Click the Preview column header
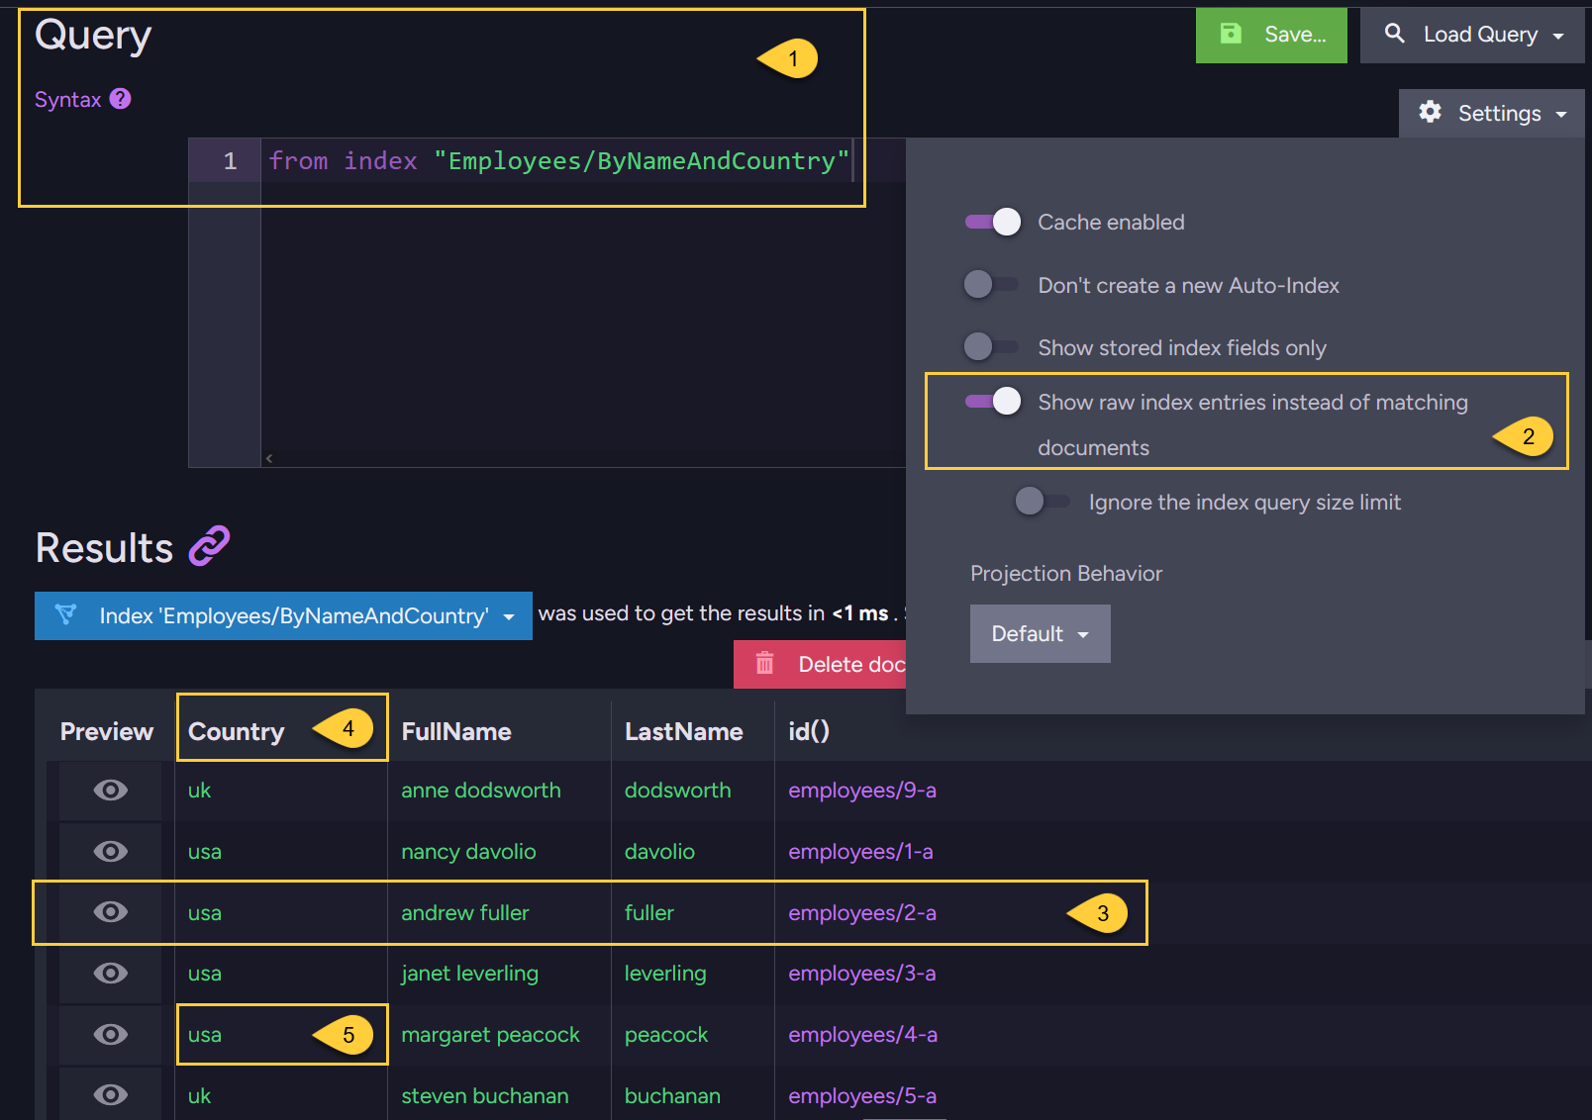This screenshot has width=1592, height=1120. coord(107,731)
